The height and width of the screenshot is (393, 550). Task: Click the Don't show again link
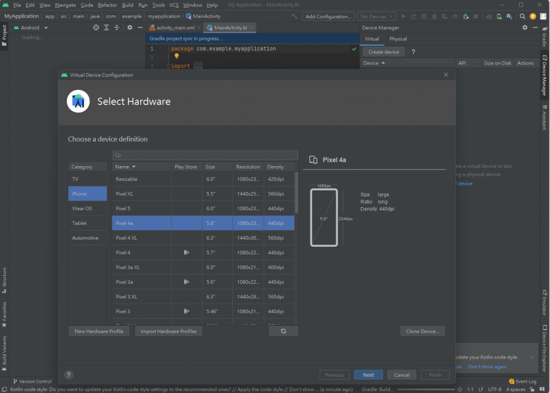click(488, 367)
